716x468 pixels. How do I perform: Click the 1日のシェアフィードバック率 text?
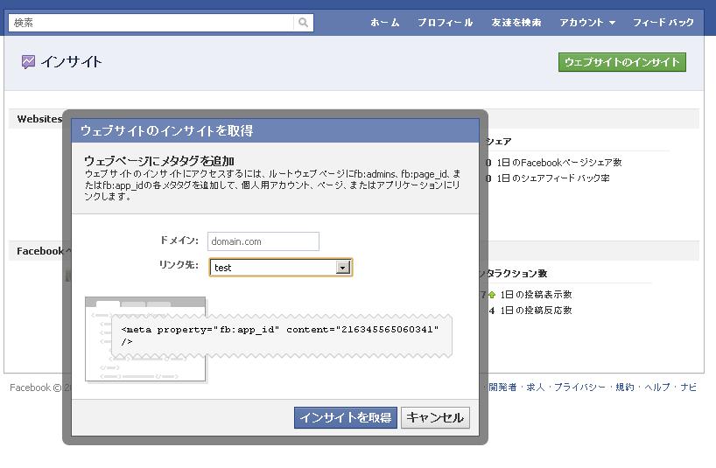[553, 178]
